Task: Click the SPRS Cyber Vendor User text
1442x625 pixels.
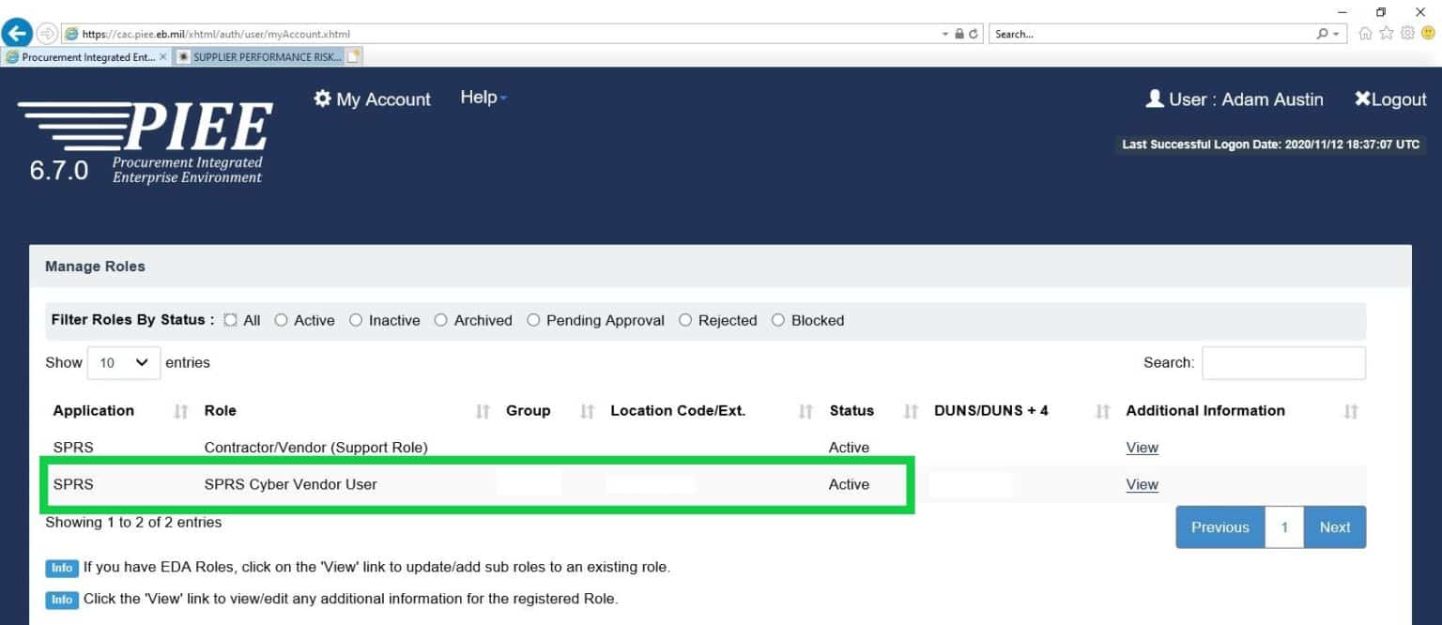Action: click(290, 484)
